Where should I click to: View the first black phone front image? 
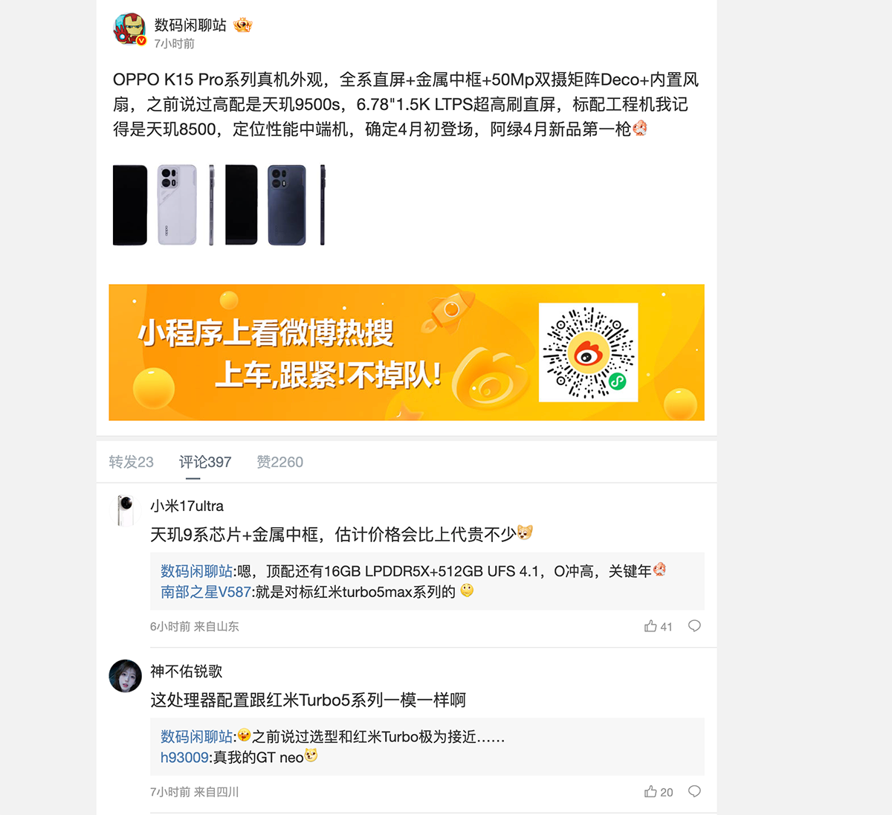130,205
